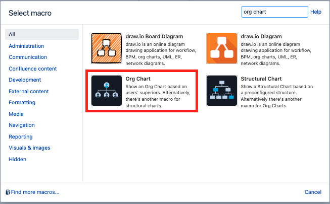
Task: Open the Media category
Action: coord(16,114)
